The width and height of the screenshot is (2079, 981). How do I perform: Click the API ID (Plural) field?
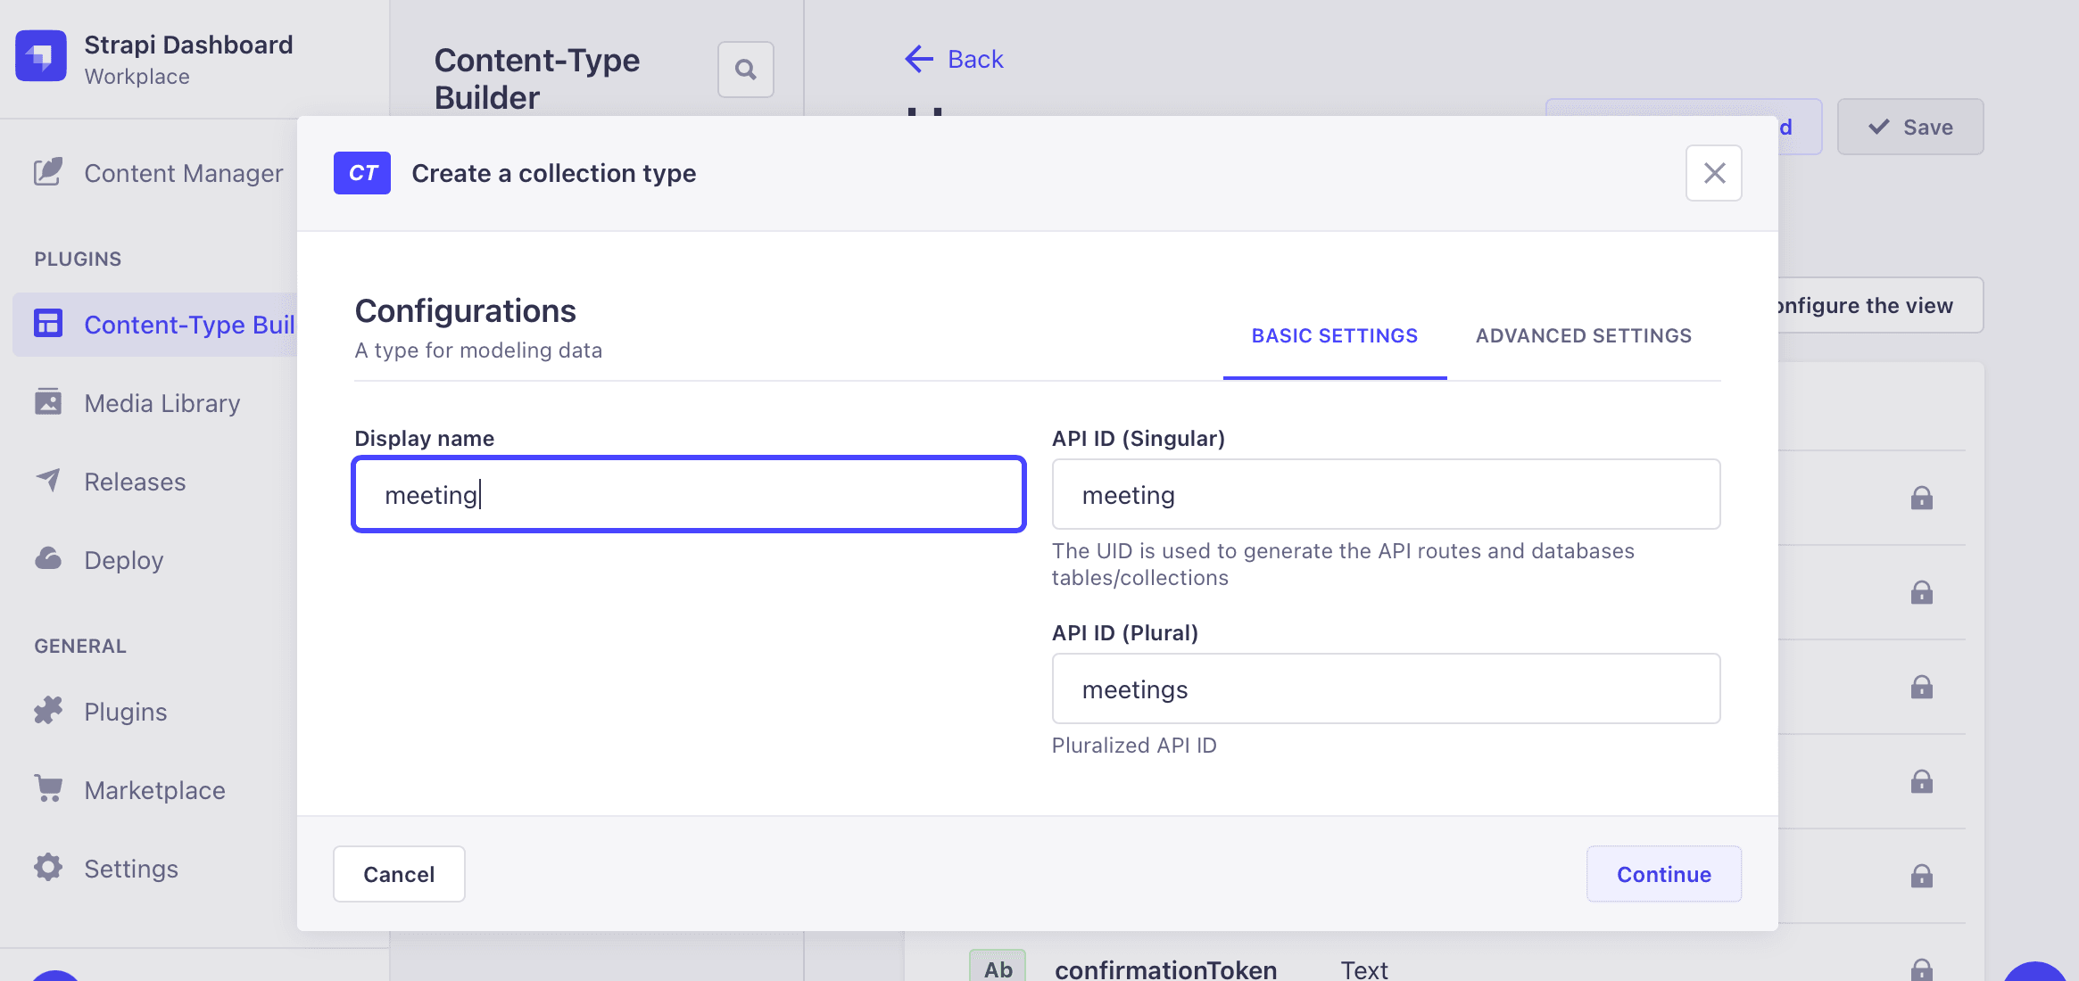[x=1387, y=688]
